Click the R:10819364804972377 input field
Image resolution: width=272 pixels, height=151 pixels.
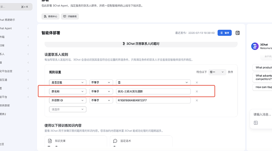pyautogui.click(x=153, y=100)
